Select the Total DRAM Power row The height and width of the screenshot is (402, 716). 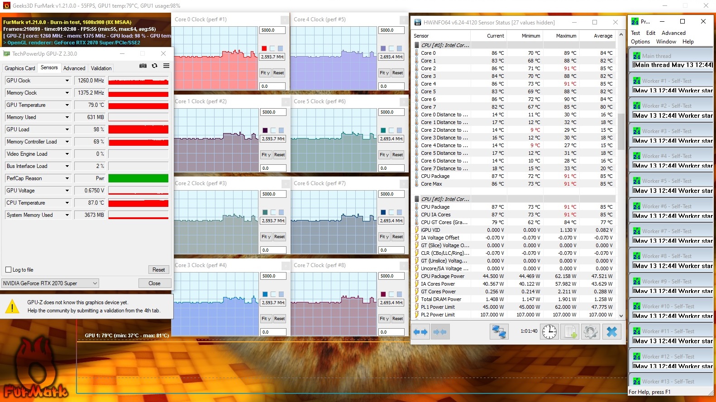click(514, 299)
